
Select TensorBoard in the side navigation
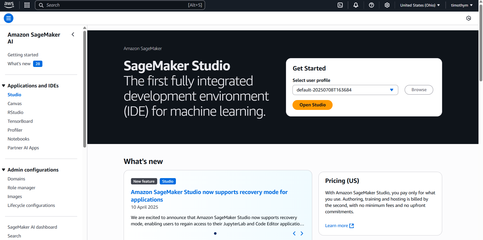pyautogui.click(x=20, y=121)
